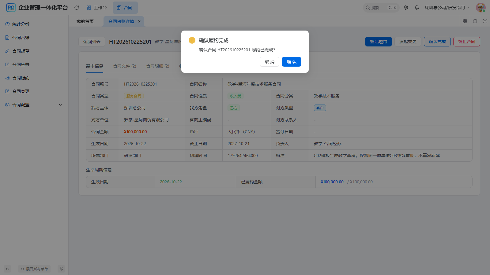Click the 服务合同 type tag
This screenshot has width=490, height=275.
[x=134, y=96]
